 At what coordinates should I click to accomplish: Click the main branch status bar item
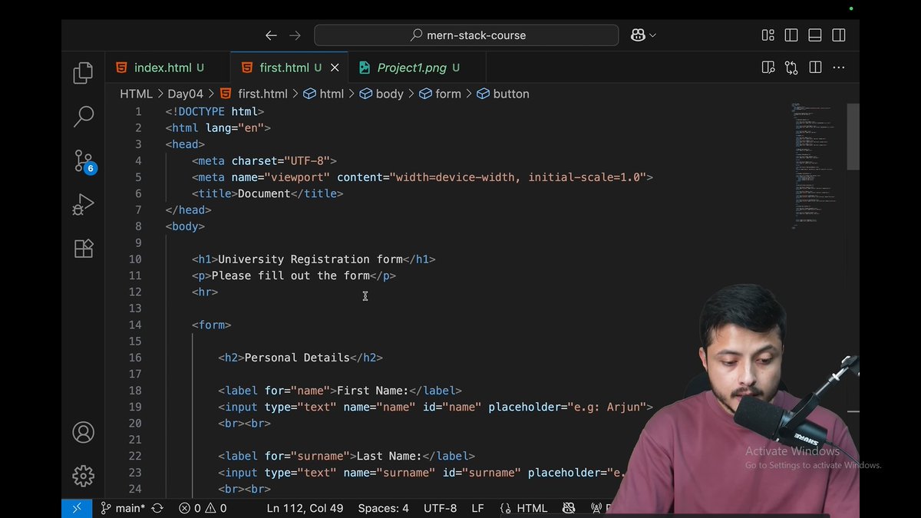[x=122, y=508]
